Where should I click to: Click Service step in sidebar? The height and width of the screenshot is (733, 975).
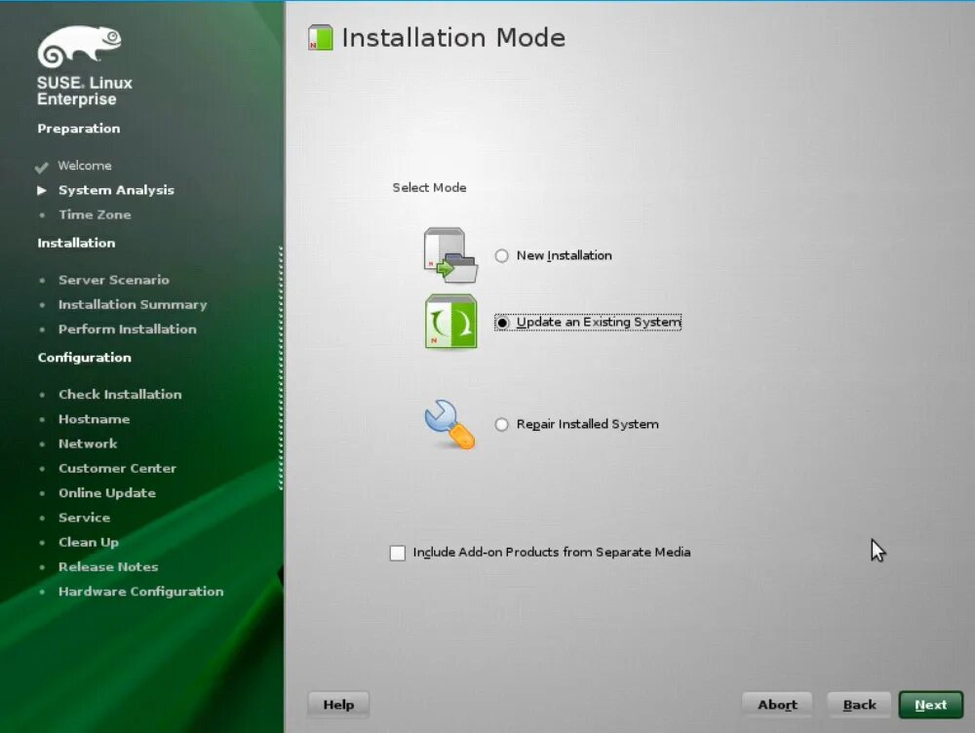pos(84,518)
